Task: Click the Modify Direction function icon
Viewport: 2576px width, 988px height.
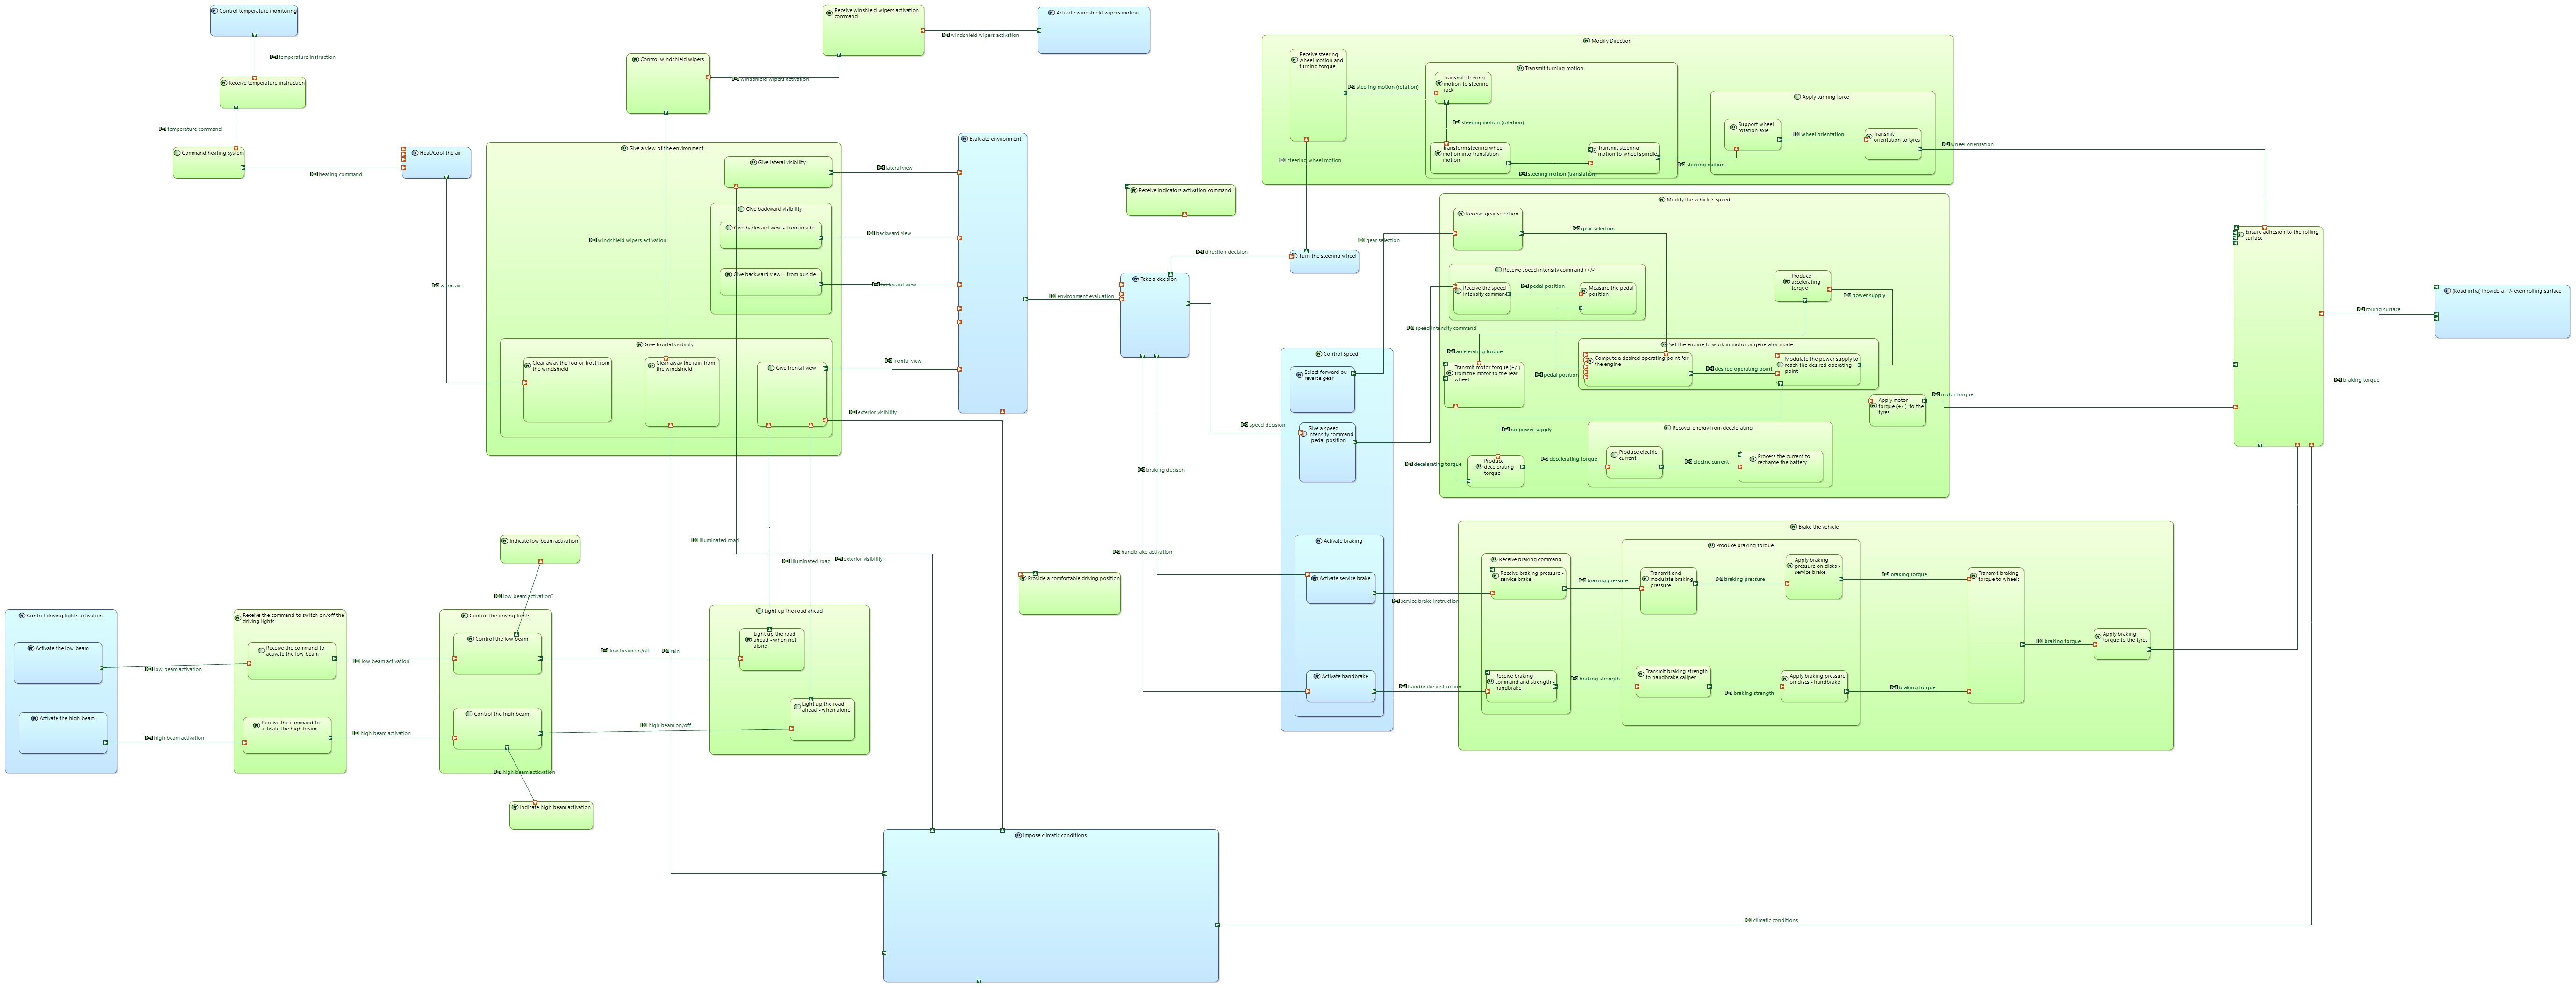Action: pyautogui.click(x=1587, y=41)
